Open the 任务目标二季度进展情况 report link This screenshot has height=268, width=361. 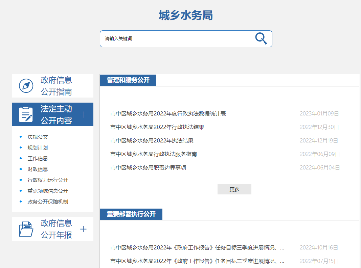(197, 261)
